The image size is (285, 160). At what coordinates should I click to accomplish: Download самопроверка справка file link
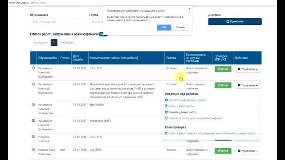(x=212, y=133)
